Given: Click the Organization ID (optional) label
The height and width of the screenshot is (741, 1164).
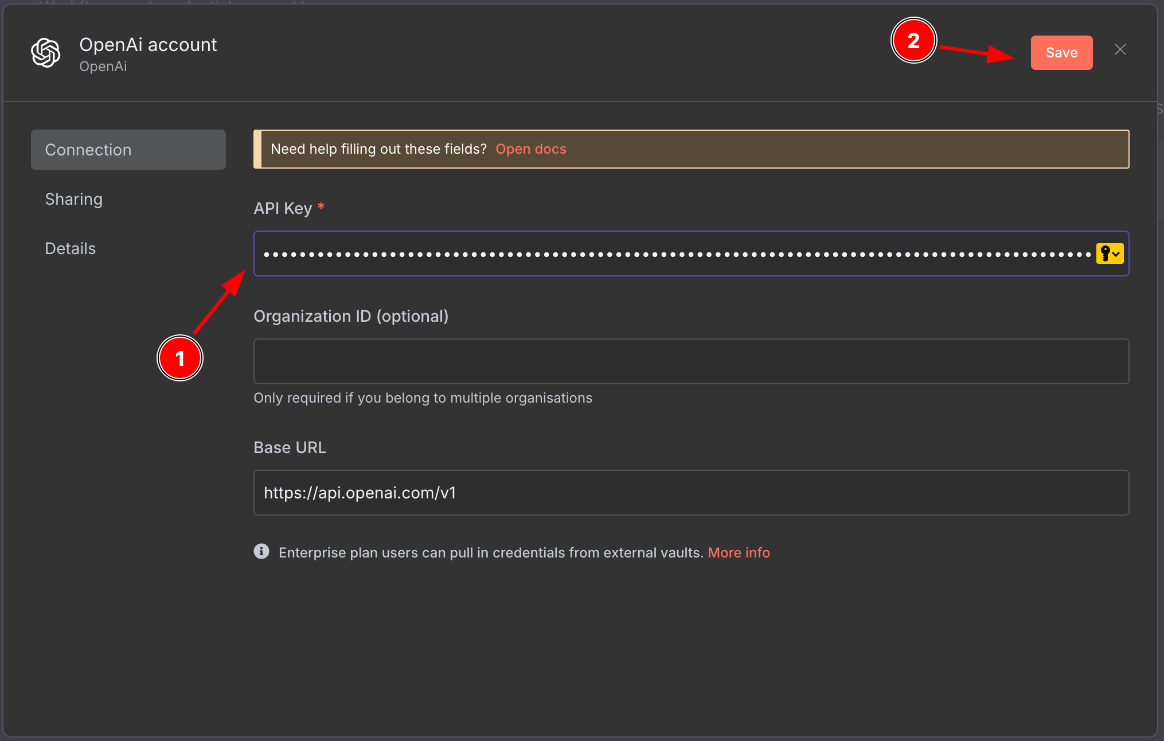Looking at the screenshot, I should tap(351, 316).
